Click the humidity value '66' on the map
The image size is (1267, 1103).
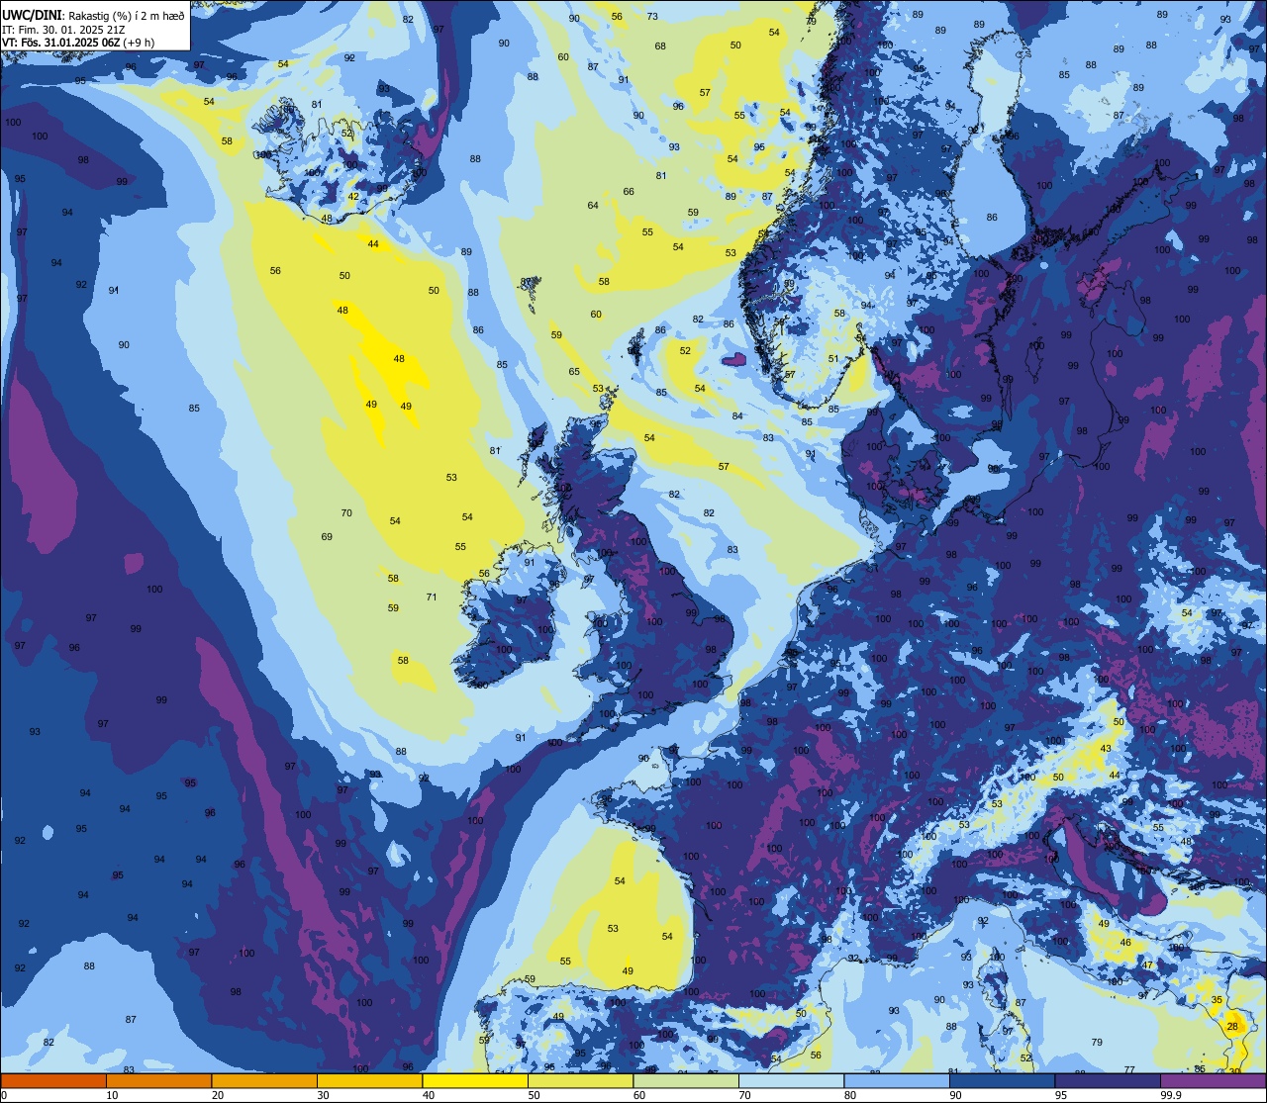tap(629, 192)
